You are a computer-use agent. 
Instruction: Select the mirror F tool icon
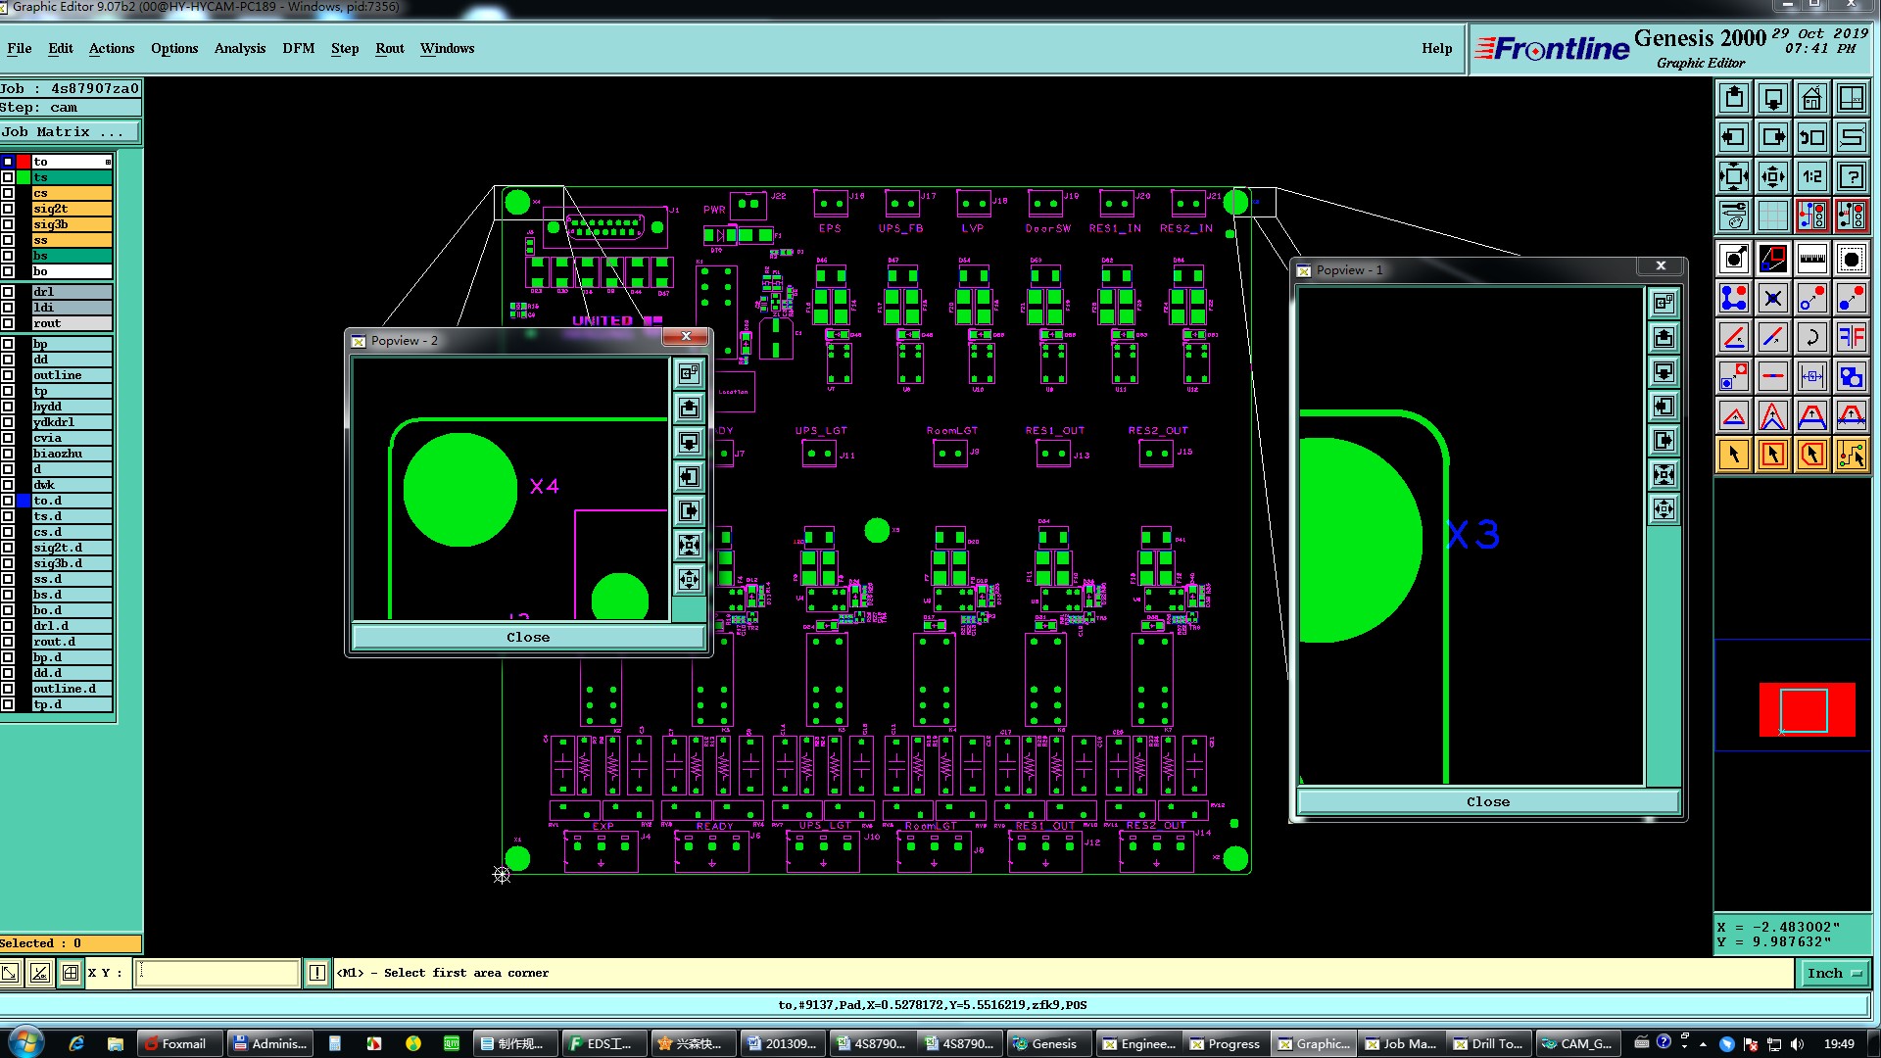(x=1851, y=337)
